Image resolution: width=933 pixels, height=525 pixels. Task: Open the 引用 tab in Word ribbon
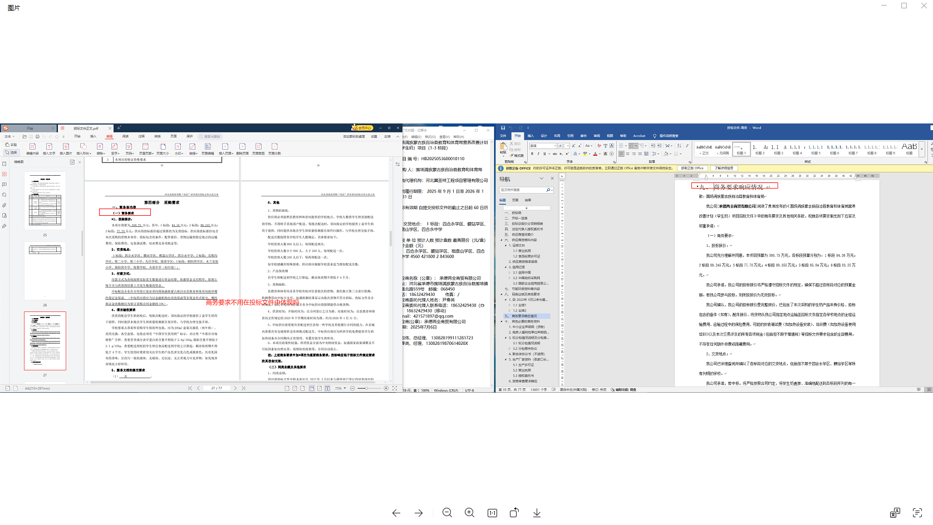[570, 136]
